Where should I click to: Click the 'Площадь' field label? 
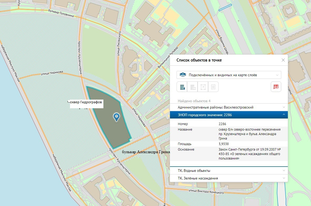coord(184,144)
